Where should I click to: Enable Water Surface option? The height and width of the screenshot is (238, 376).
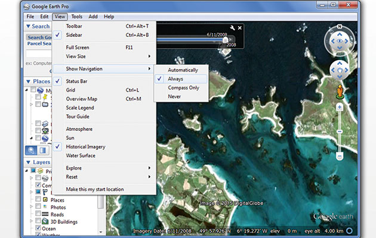[x=104, y=155]
